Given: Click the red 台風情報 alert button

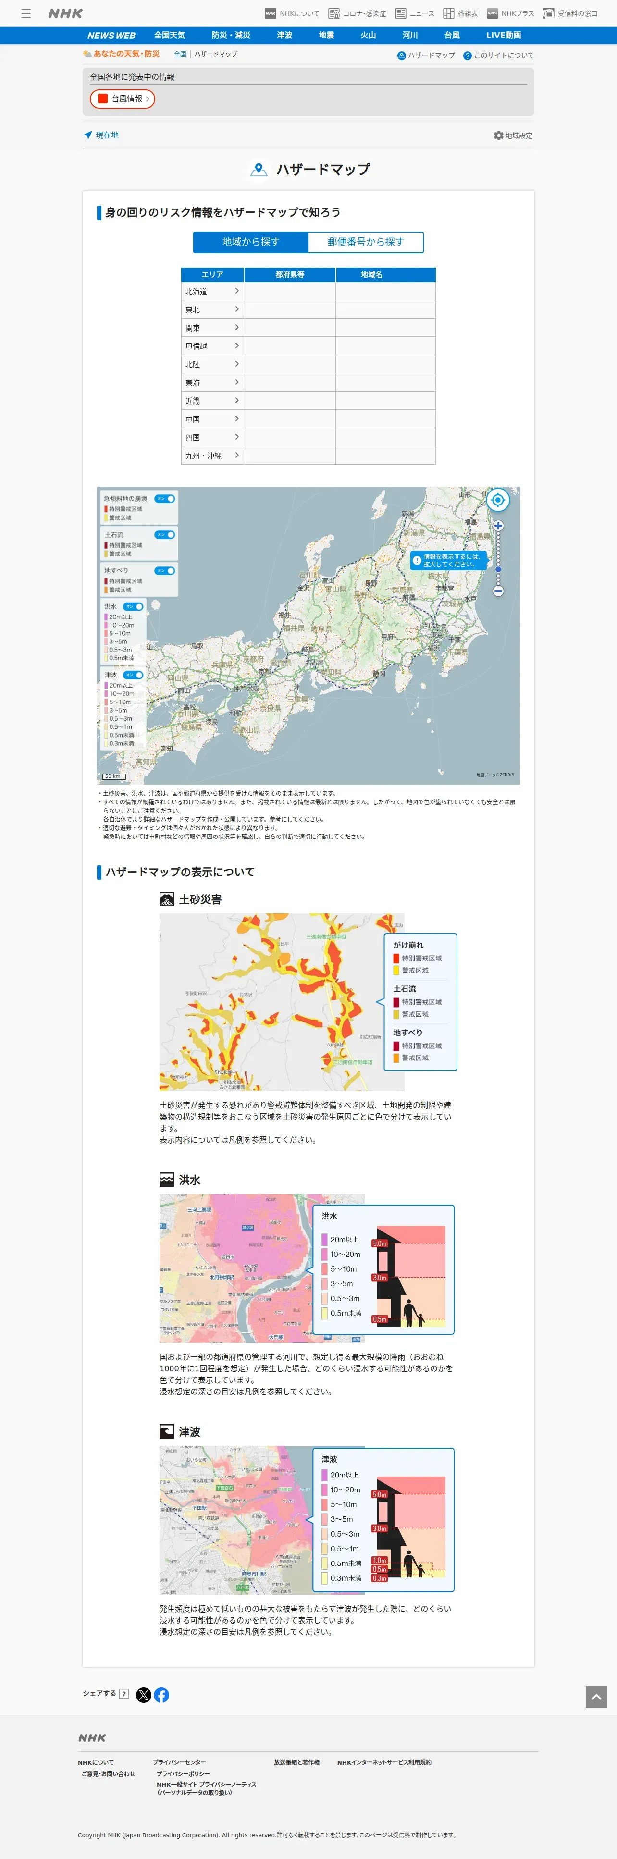Looking at the screenshot, I should point(123,99).
